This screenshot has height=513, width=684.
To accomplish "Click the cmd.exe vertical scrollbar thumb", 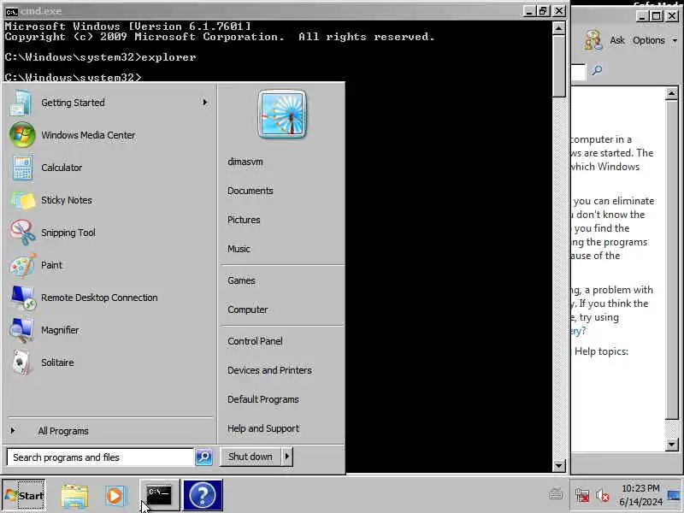I will click(x=558, y=66).
